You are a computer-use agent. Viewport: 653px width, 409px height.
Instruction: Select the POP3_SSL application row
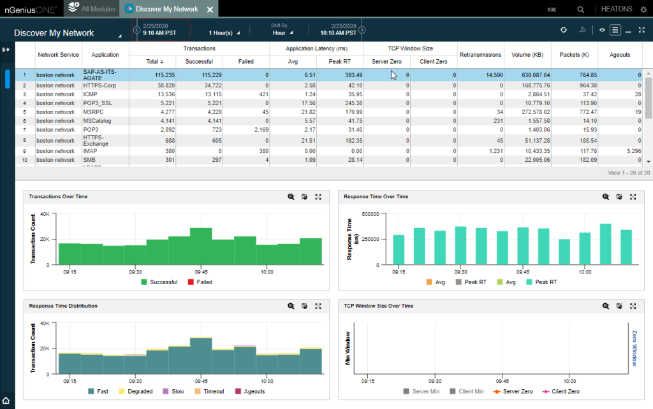click(329, 103)
